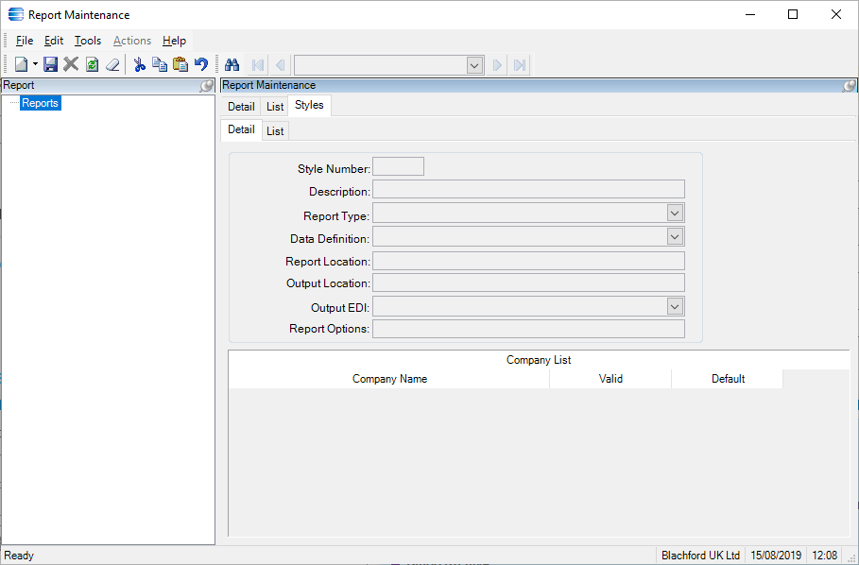Click the Paste clipboard icon

coord(180,64)
